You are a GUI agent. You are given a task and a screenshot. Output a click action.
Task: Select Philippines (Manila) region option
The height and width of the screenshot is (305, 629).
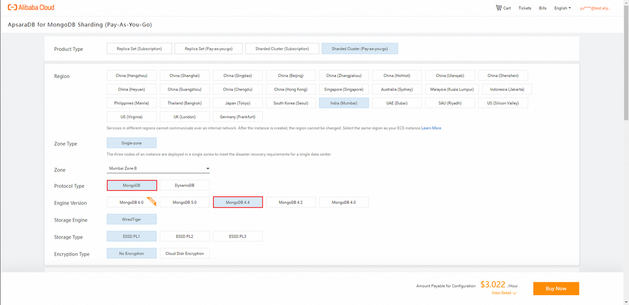132,103
